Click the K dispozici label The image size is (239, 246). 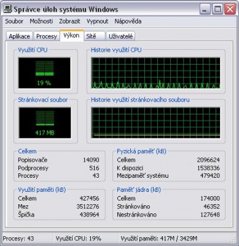coord(130,168)
